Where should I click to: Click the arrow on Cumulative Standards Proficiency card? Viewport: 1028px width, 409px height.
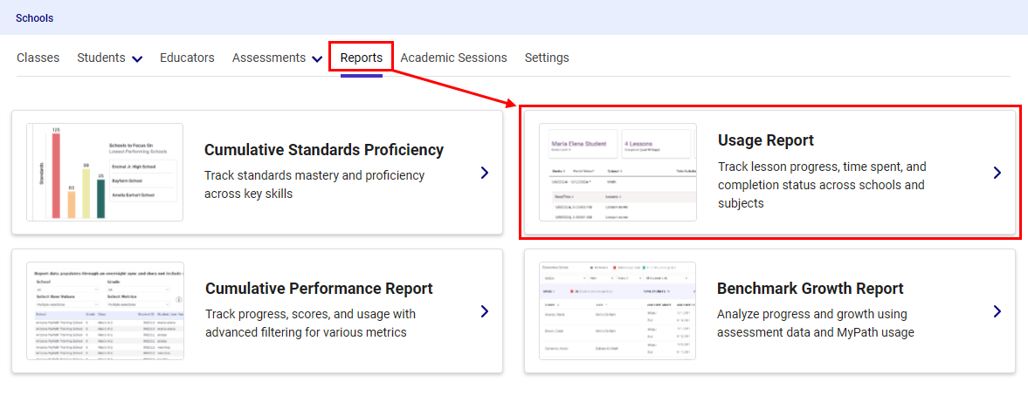pyautogui.click(x=485, y=173)
